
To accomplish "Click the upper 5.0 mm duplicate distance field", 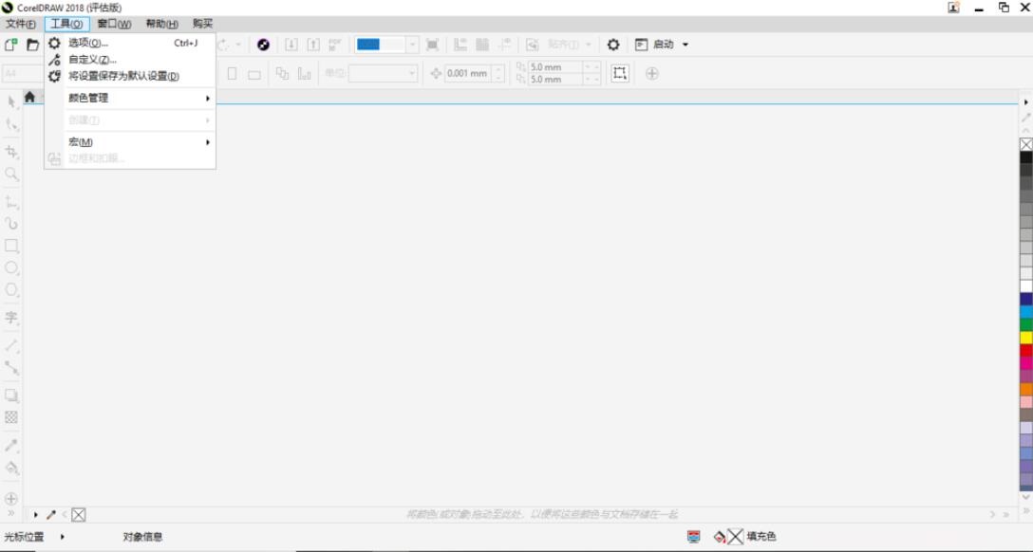I will click(x=555, y=67).
